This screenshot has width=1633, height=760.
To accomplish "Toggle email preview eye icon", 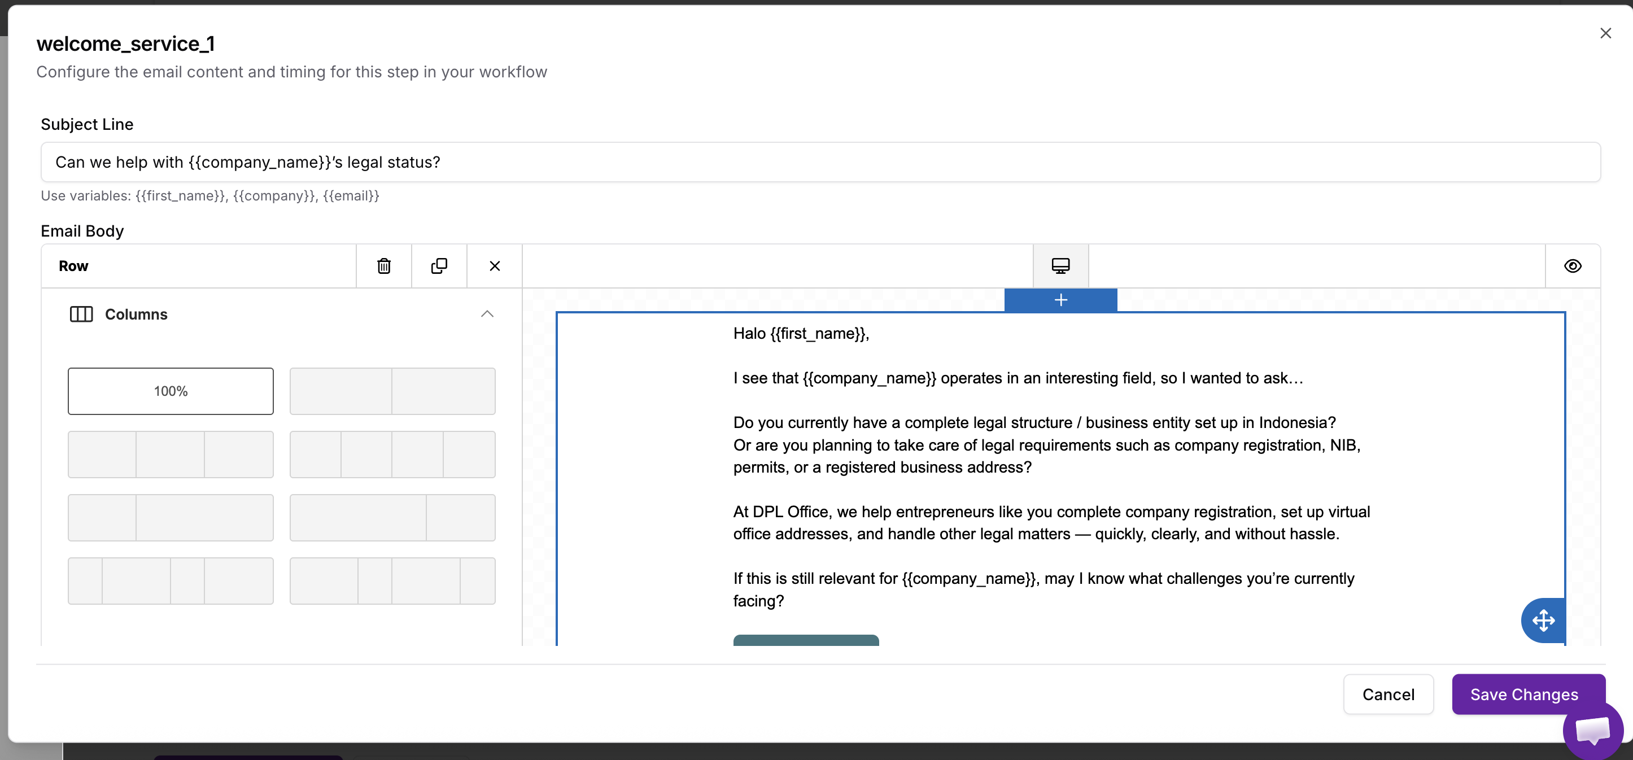I will (1572, 266).
